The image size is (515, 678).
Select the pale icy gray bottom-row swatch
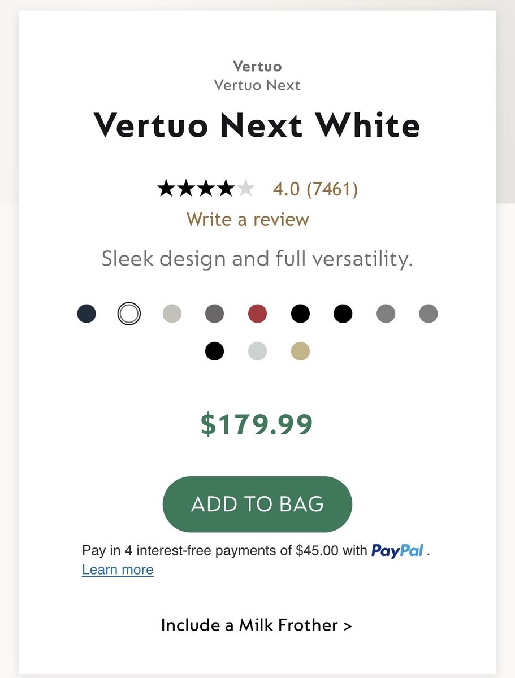point(257,351)
